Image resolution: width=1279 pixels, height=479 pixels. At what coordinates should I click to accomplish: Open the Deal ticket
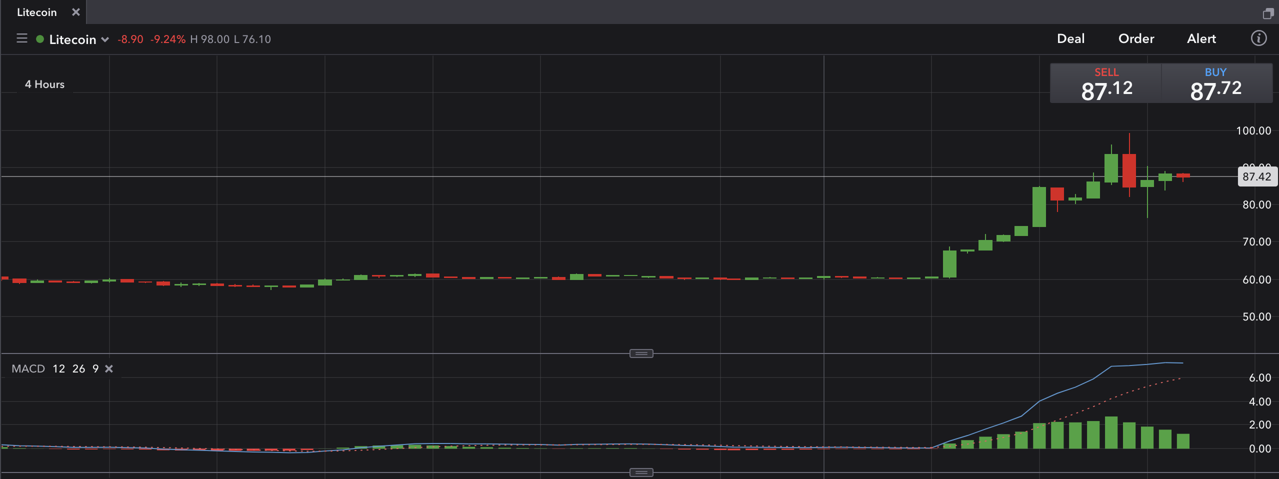pyautogui.click(x=1070, y=38)
